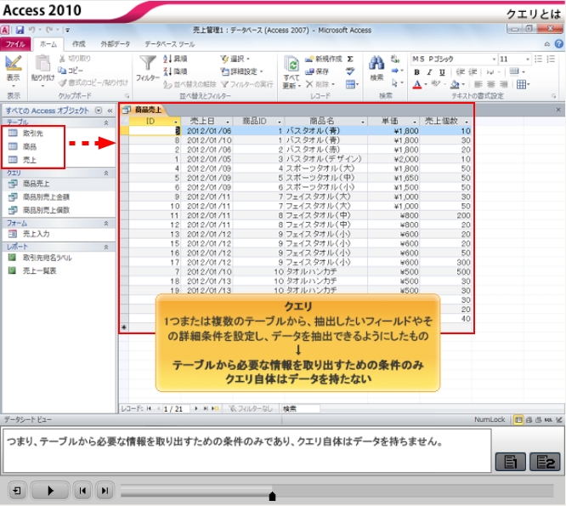
Task: Click the 貼り付け paste icon
Action: point(42,63)
